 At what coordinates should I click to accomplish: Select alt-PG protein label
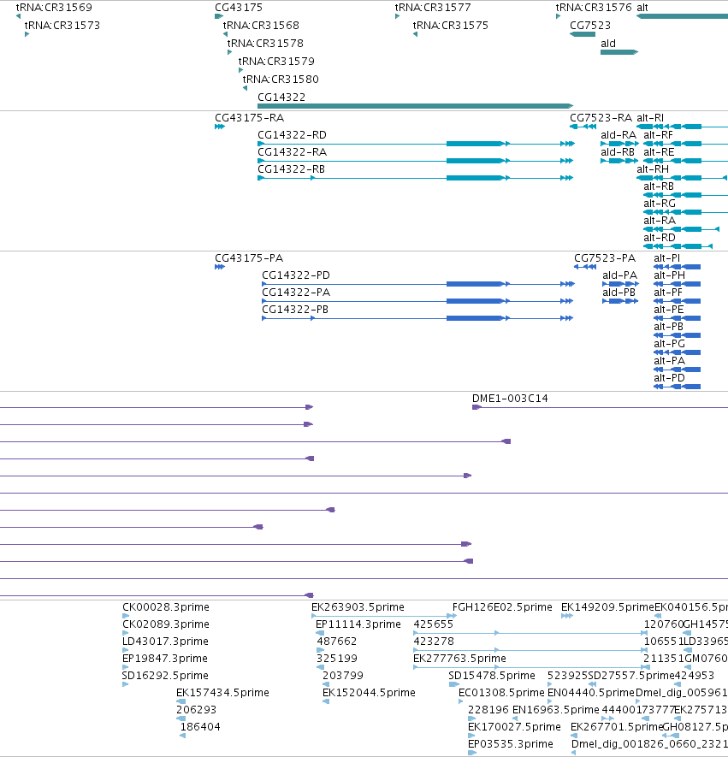[x=669, y=344]
